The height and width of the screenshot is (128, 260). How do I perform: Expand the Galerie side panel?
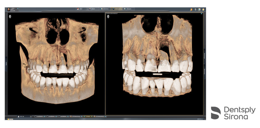point(6,62)
